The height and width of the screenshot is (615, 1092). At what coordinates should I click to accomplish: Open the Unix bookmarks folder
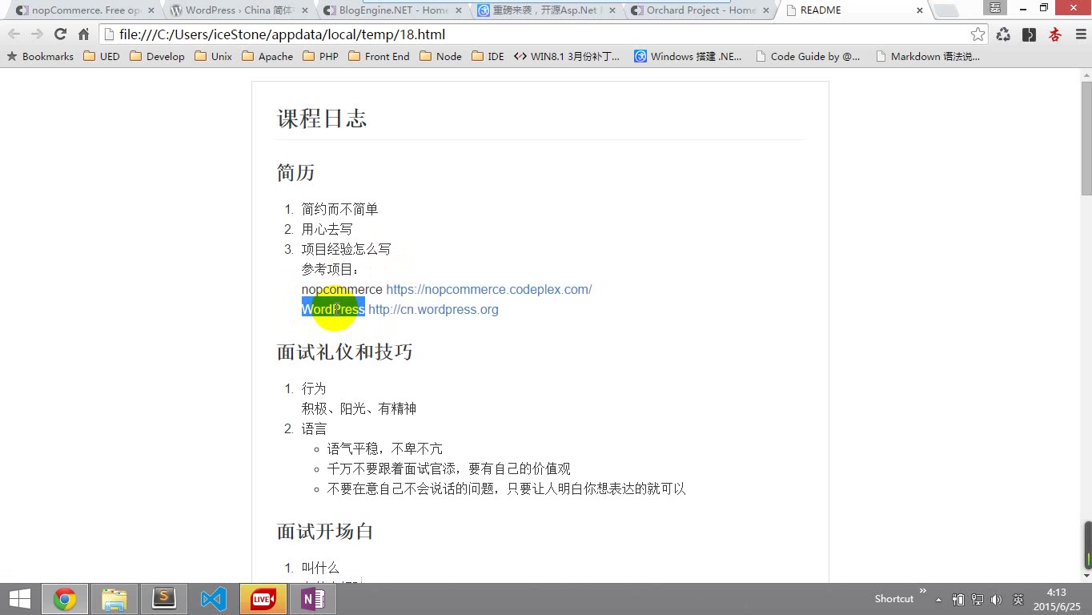(213, 56)
